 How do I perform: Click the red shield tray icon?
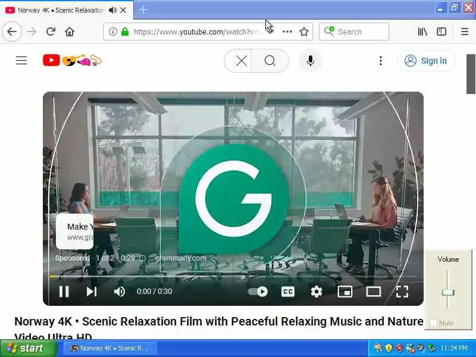pyautogui.click(x=399, y=348)
